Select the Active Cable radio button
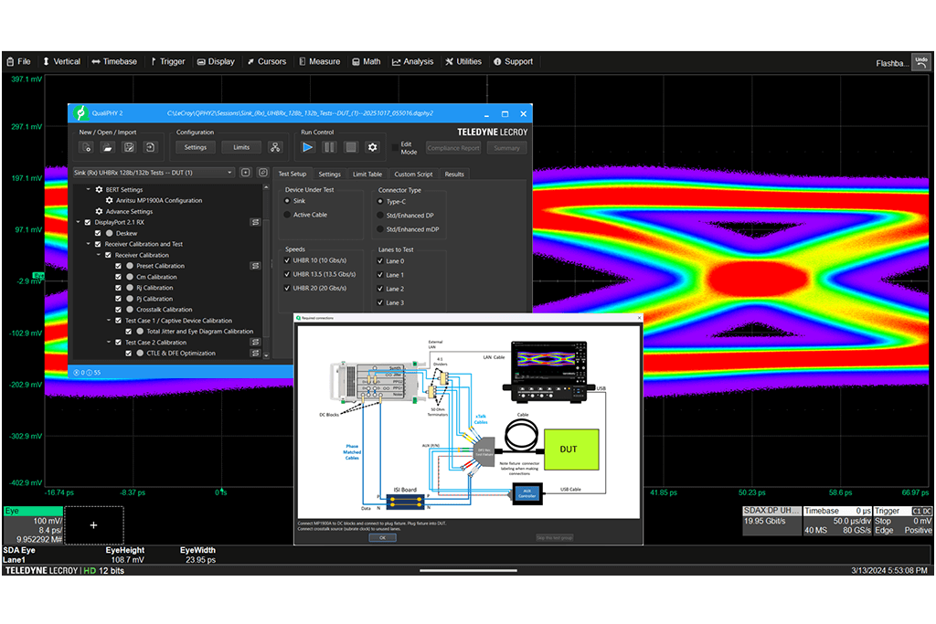 287,215
